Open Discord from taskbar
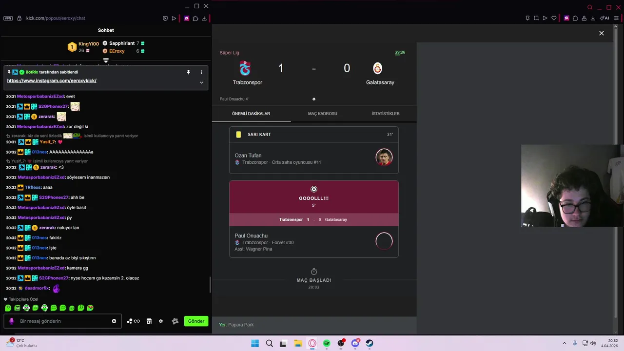 355,343
